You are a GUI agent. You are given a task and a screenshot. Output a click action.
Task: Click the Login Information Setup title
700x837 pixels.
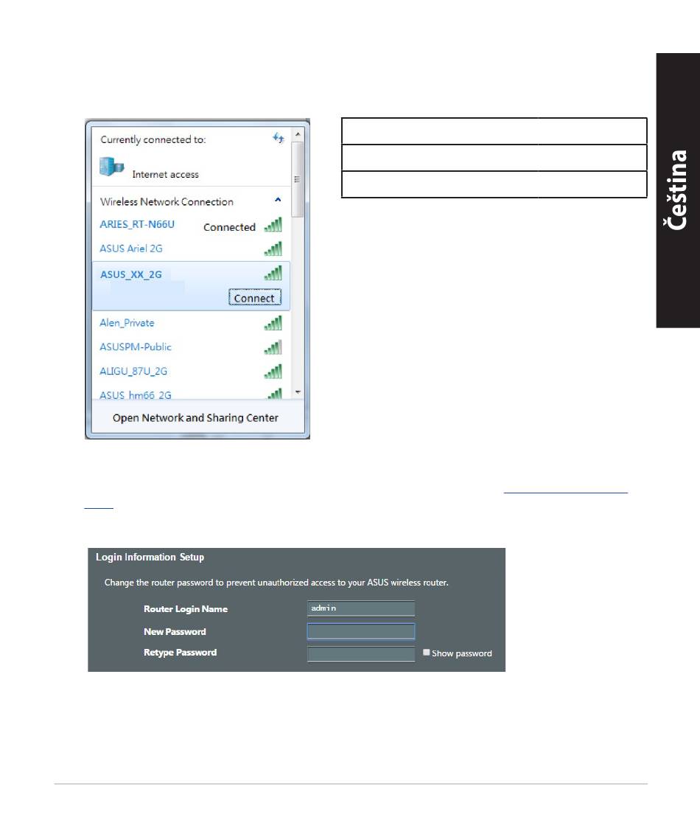[x=150, y=558]
